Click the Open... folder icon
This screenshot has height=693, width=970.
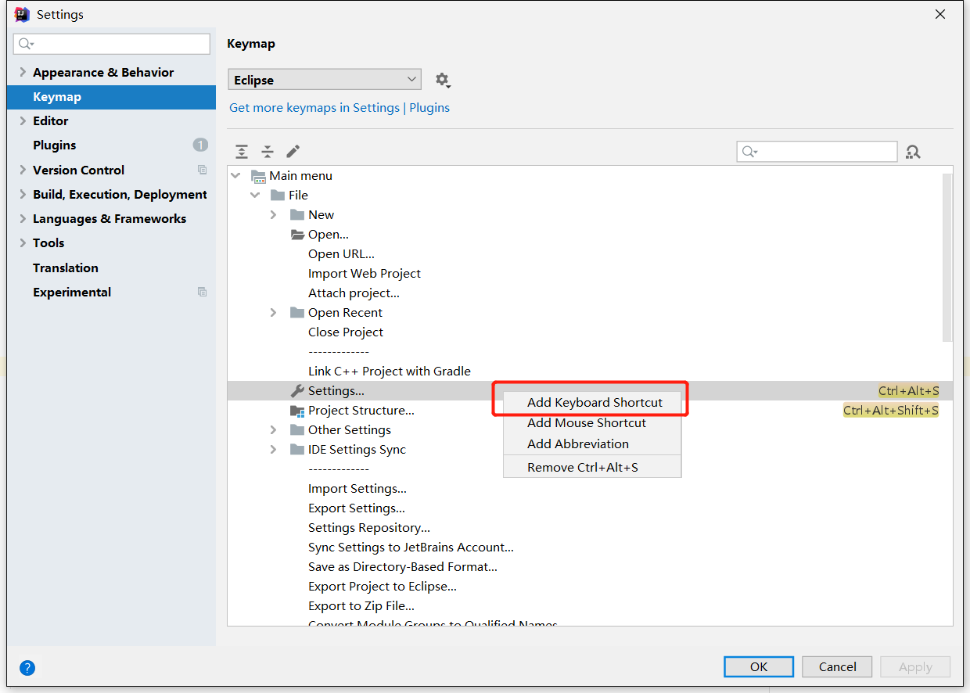coord(297,235)
